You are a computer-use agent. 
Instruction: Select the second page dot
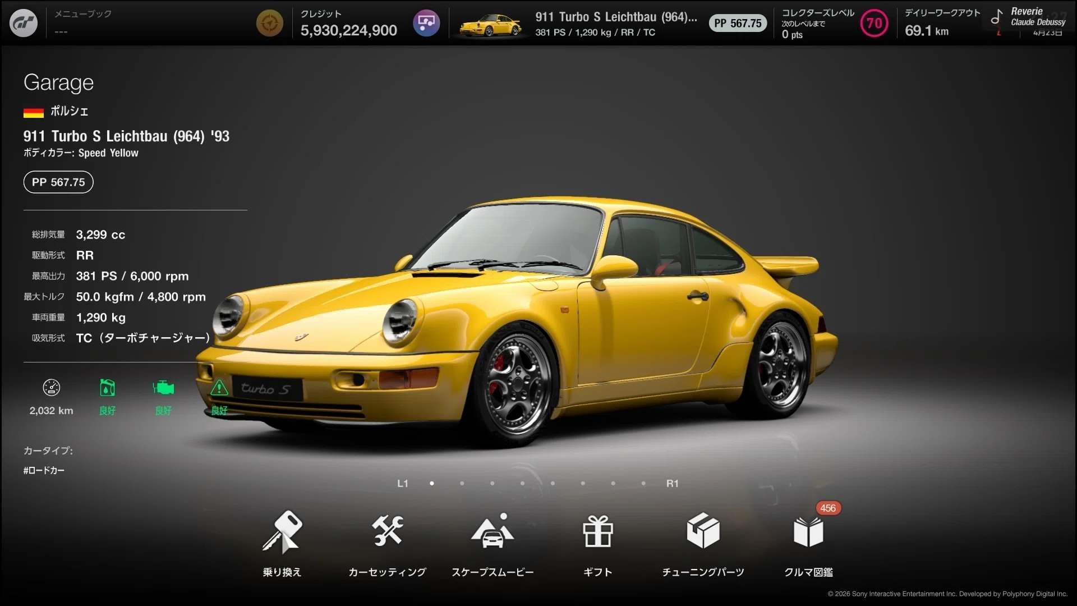[462, 483]
